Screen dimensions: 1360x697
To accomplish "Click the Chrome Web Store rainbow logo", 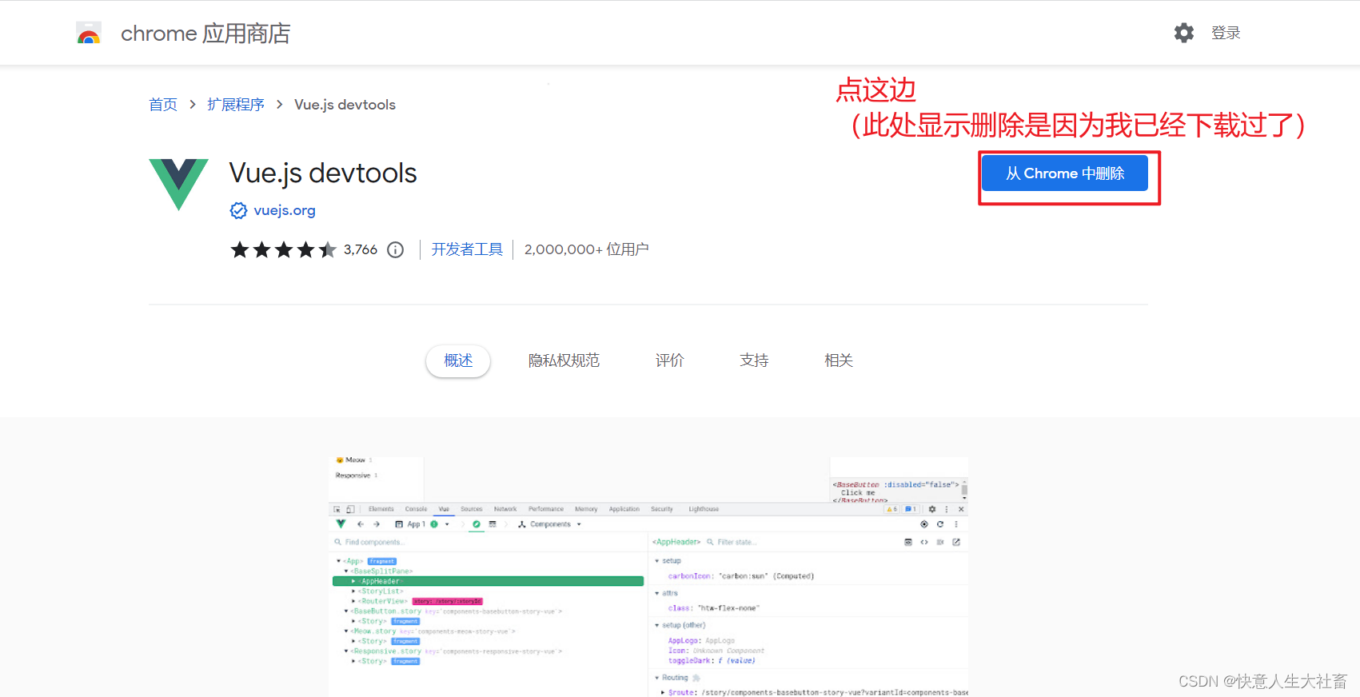I will (x=89, y=33).
